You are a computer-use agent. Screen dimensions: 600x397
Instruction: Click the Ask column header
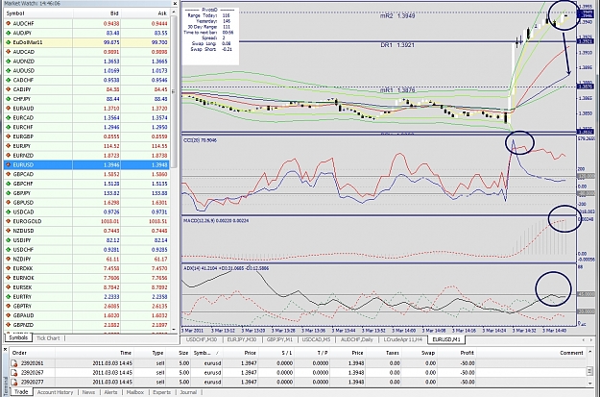145,13
